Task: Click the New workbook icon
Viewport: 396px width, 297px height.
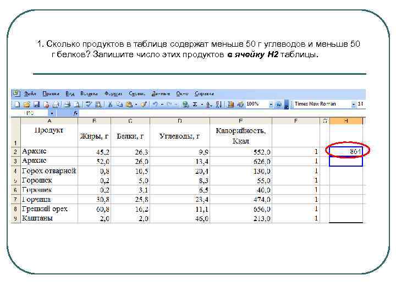Action: coord(17,105)
